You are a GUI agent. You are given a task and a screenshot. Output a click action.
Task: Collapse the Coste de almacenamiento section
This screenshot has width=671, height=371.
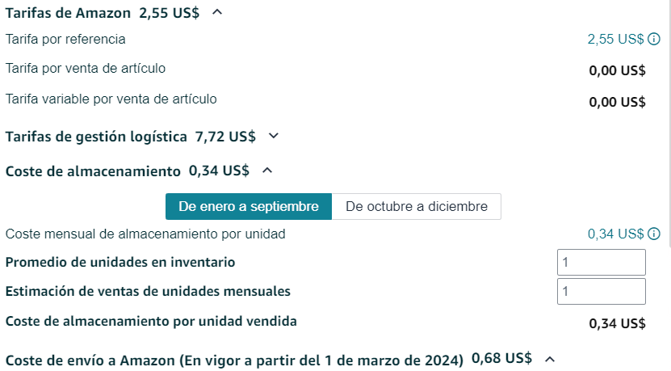[x=267, y=171]
